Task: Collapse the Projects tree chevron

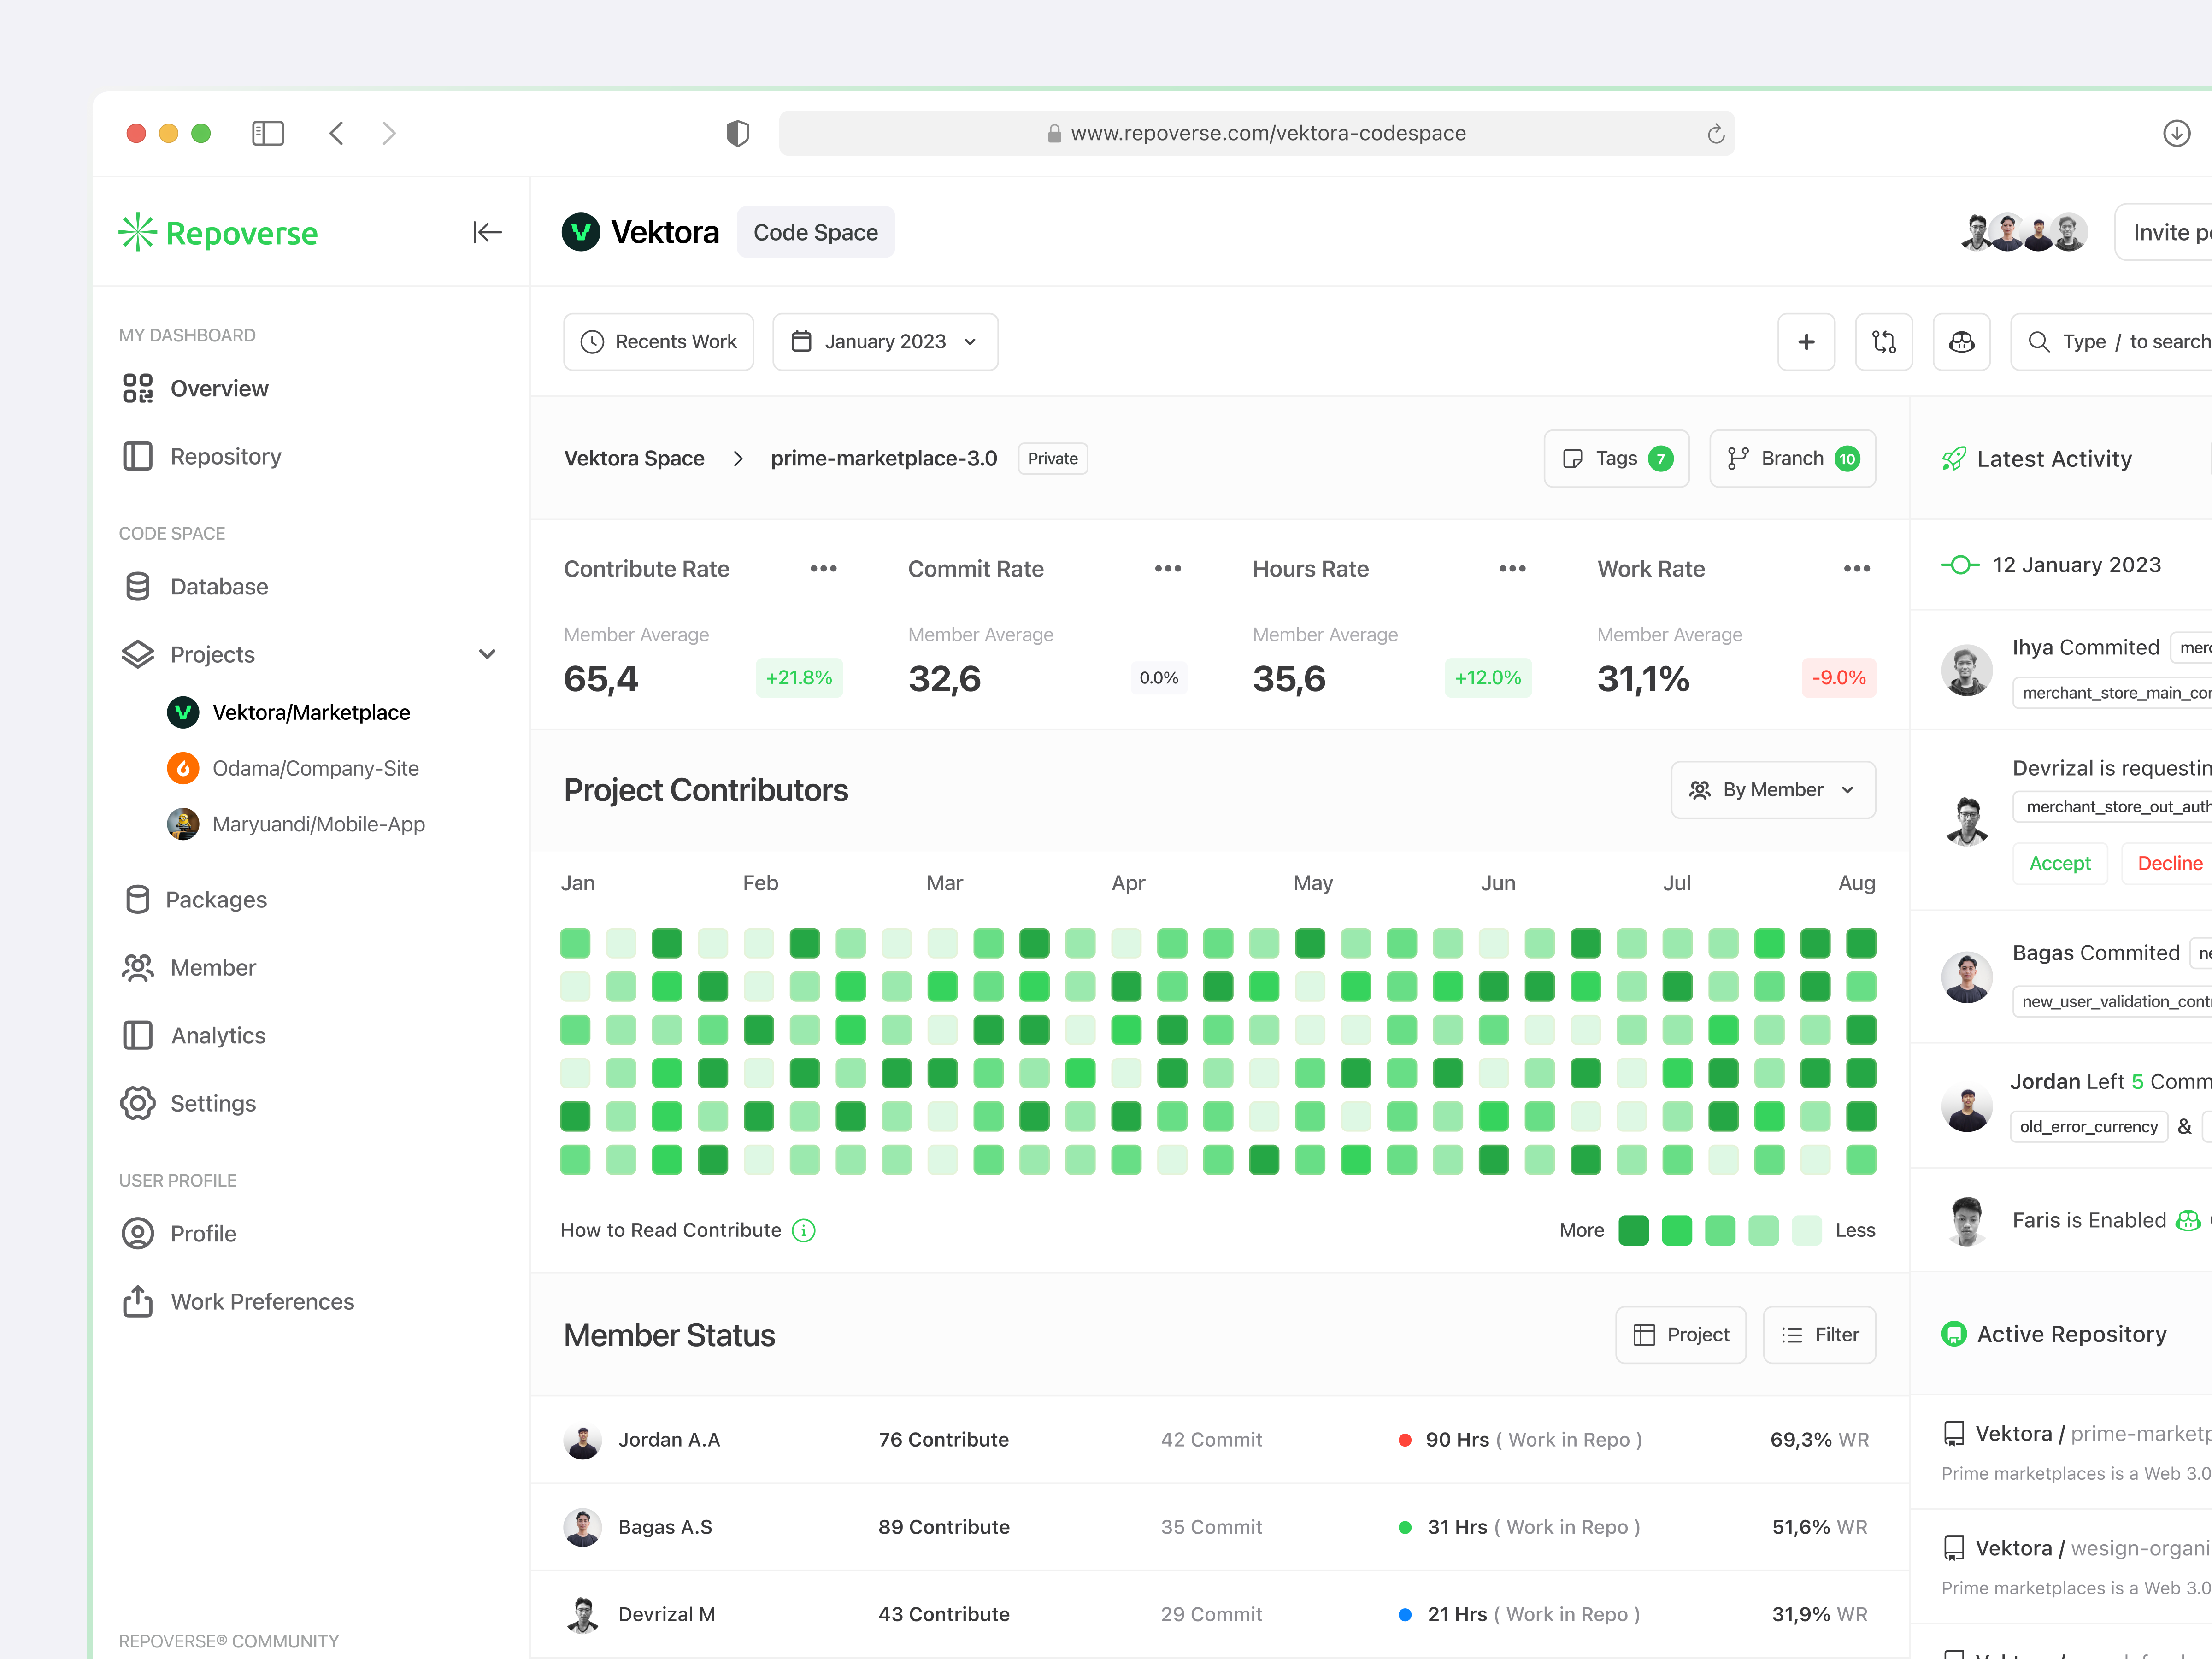Action: (x=487, y=654)
